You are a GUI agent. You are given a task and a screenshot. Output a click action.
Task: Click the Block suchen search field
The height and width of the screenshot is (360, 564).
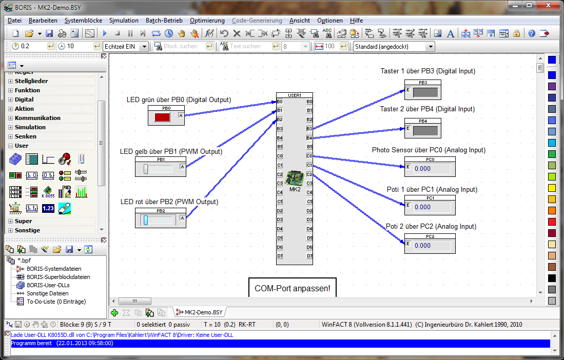point(183,46)
